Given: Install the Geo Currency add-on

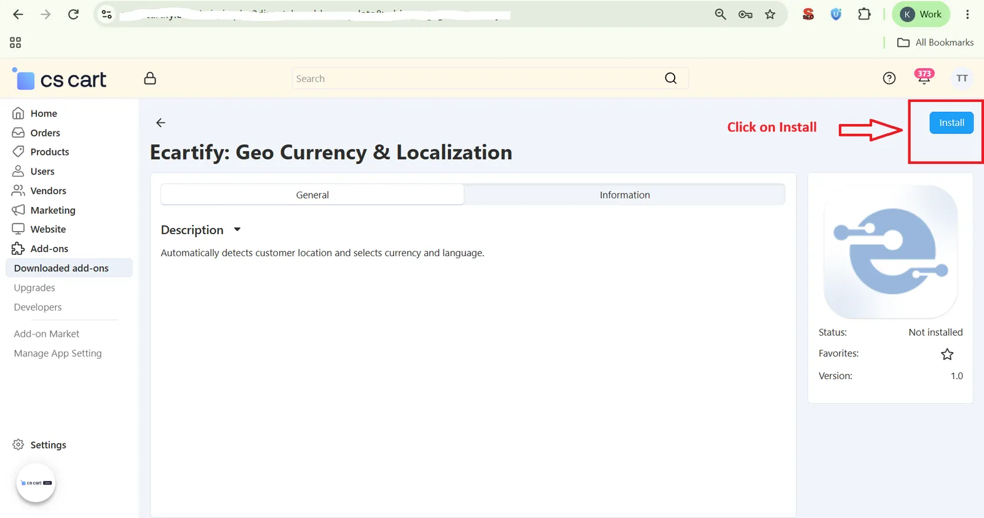Looking at the screenshot, I should coord(951,123).
